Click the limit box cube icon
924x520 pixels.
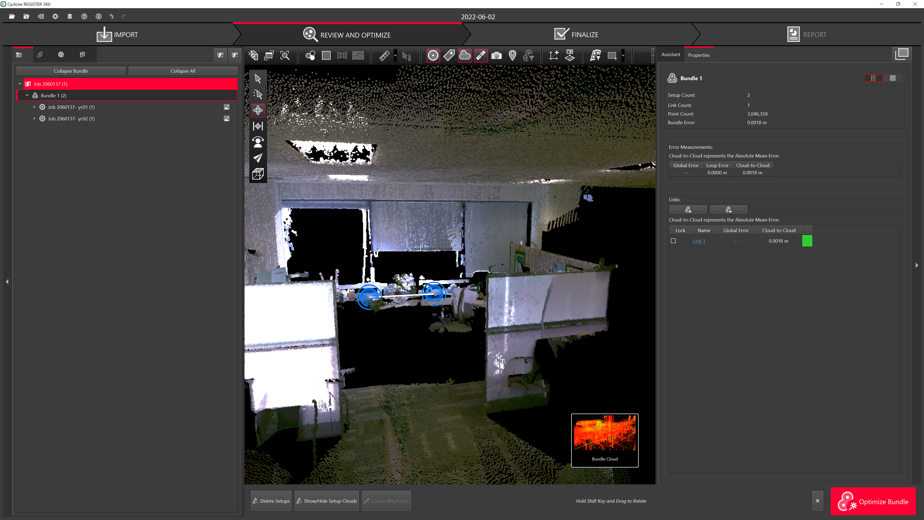click(x=258, y=174)
